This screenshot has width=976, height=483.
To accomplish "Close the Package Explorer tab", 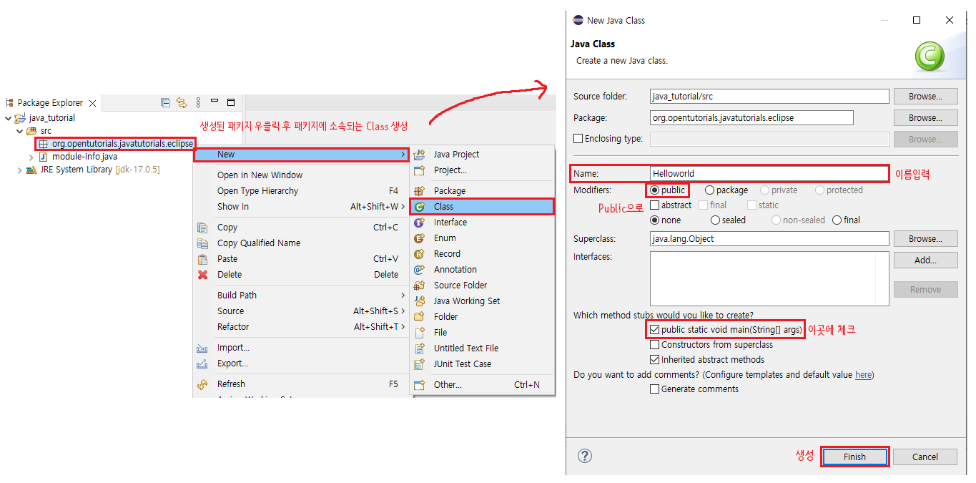I will tap(92, 103).
